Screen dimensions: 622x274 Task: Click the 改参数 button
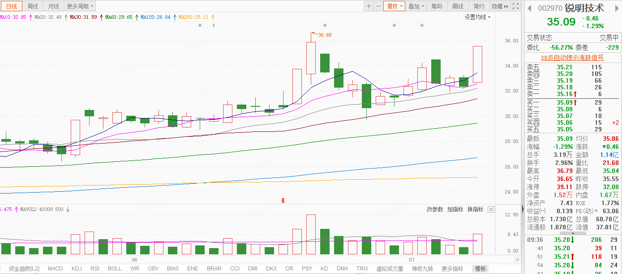pyautogui.click(x=435, y=209)
